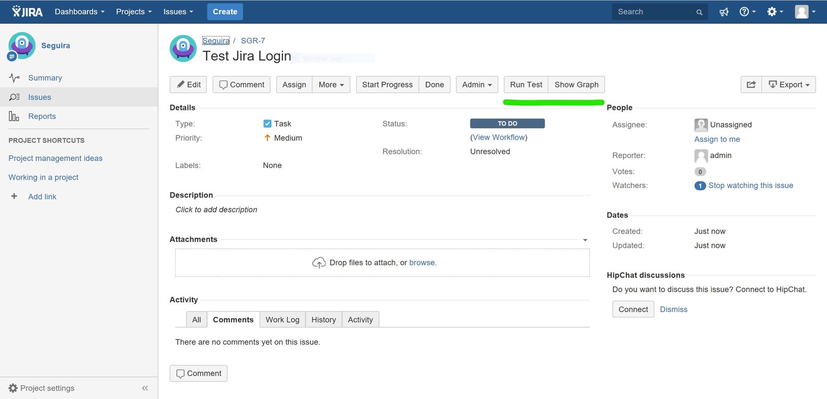Screen dimensions: 827x399
Task: Open the Issues dropdown menu
Action: coord(178,12)
